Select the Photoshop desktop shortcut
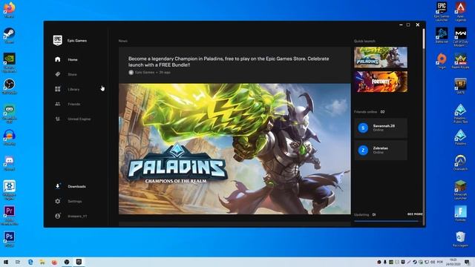Viewport: 475px width, 267px height. click(10, 239)
